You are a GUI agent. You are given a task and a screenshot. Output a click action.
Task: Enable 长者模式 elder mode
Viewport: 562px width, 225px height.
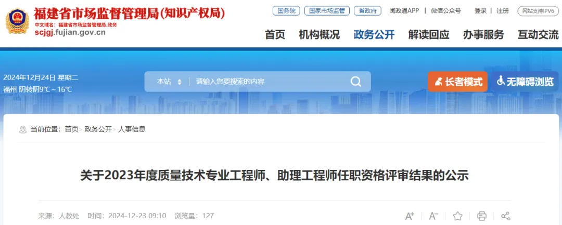[x=458, y=82]
